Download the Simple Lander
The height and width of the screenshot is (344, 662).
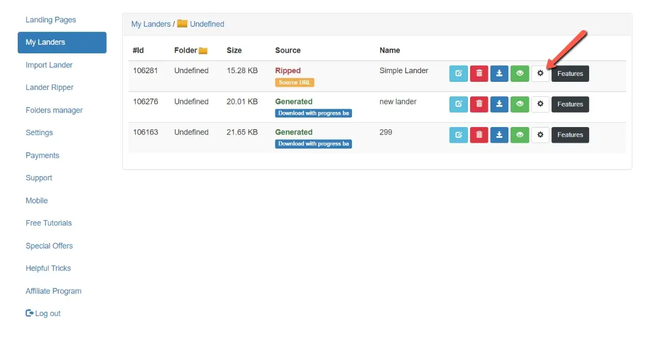(x=499, y=74)
